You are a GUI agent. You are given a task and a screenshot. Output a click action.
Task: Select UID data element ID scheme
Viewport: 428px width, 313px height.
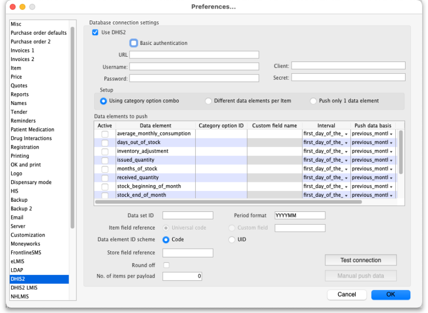232,240
